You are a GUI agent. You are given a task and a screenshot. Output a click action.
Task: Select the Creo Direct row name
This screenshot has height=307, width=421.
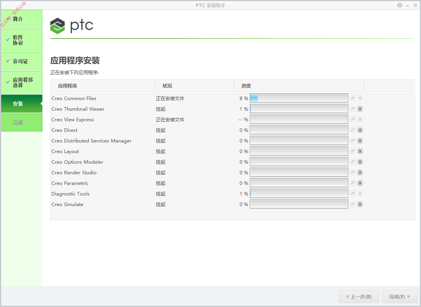[x=64, y=130]
